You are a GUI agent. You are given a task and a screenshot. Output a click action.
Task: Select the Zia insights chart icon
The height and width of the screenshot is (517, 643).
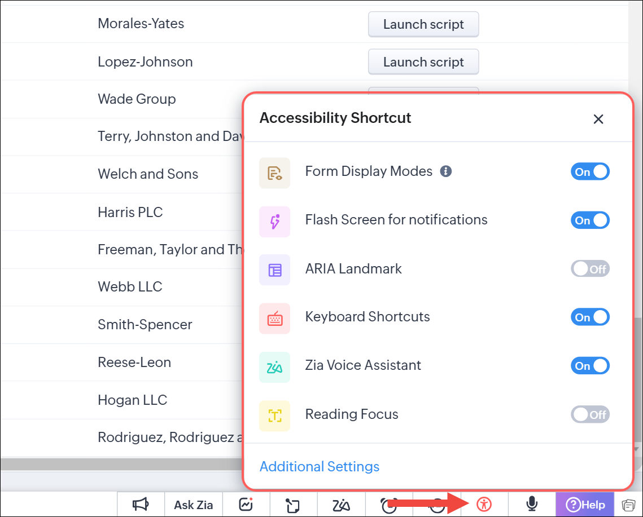pos(246,505)
